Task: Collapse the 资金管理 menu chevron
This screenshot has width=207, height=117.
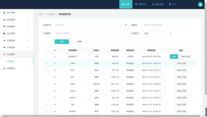Action: pyautogui.click(x=28, y=54)
